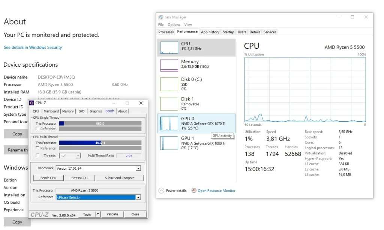This screenshot has height=230, width=384.
Task: Click the CPU-Z icon in the title bar
Action: click(x=32, y=103)
